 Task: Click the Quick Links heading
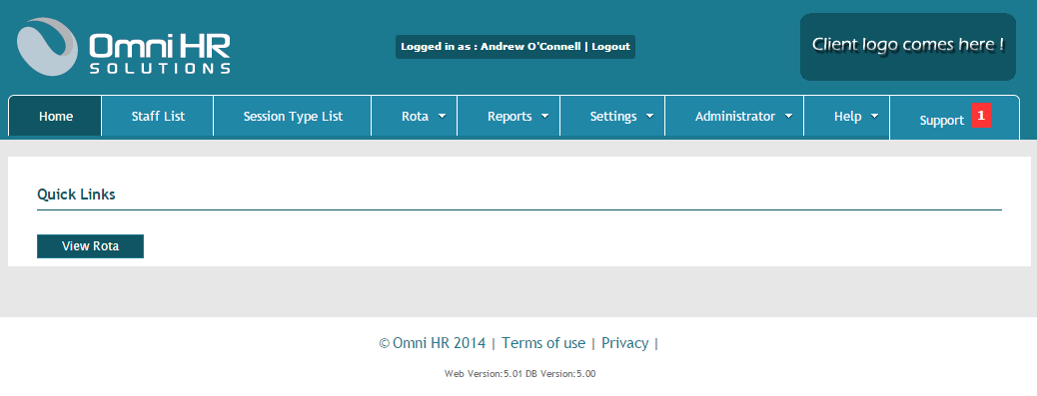[76, 195]
